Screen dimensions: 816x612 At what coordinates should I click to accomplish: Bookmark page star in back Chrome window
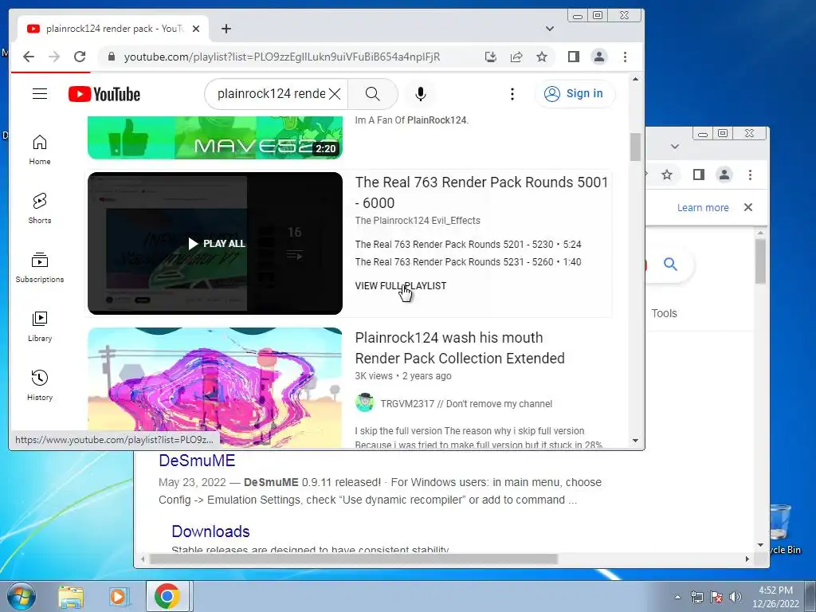667,175
